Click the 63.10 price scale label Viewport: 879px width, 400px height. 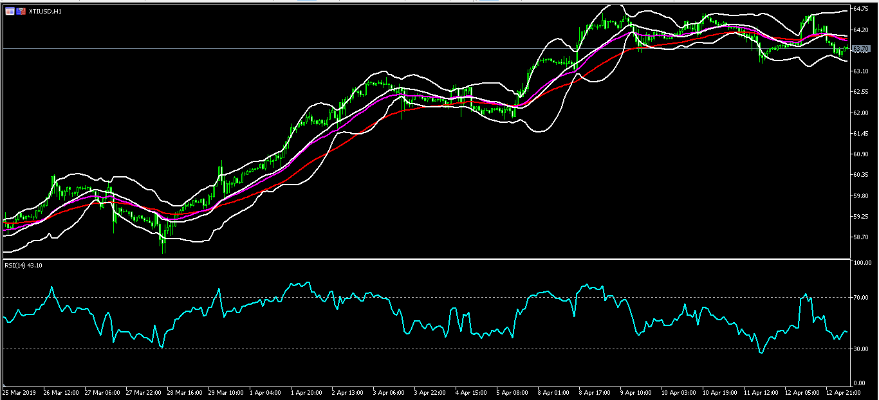[861, 71]
